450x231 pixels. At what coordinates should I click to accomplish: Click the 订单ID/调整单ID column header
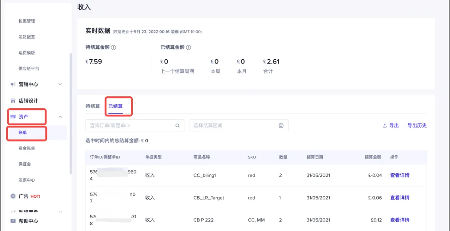click(105, 157)
